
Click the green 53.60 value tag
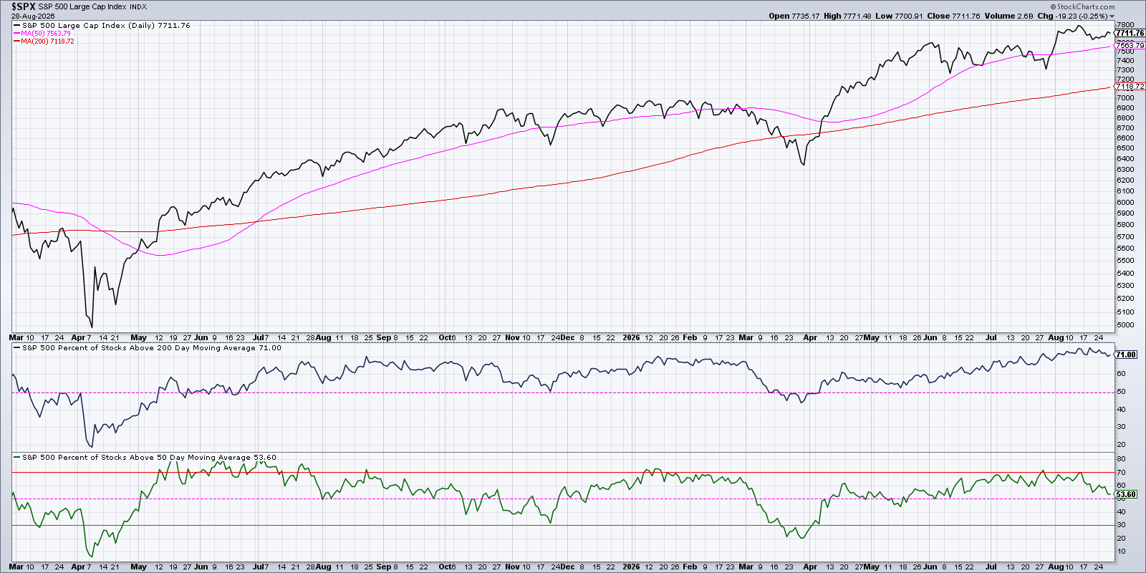tap(1127, 494)
